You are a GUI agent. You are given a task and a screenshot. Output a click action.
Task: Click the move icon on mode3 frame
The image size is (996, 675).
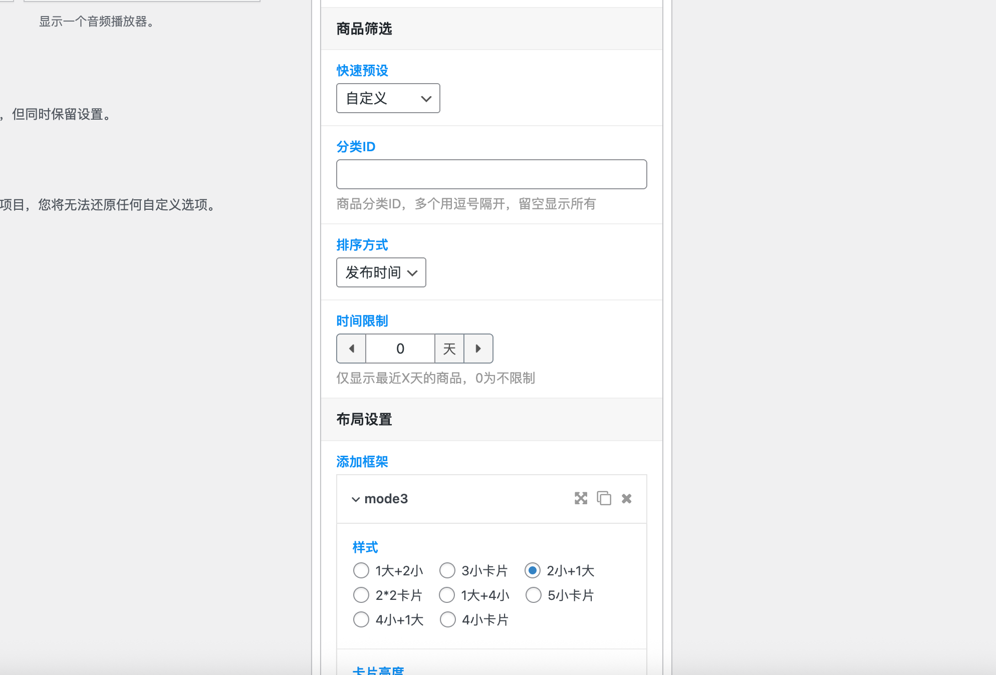click(x=581, y=499)
